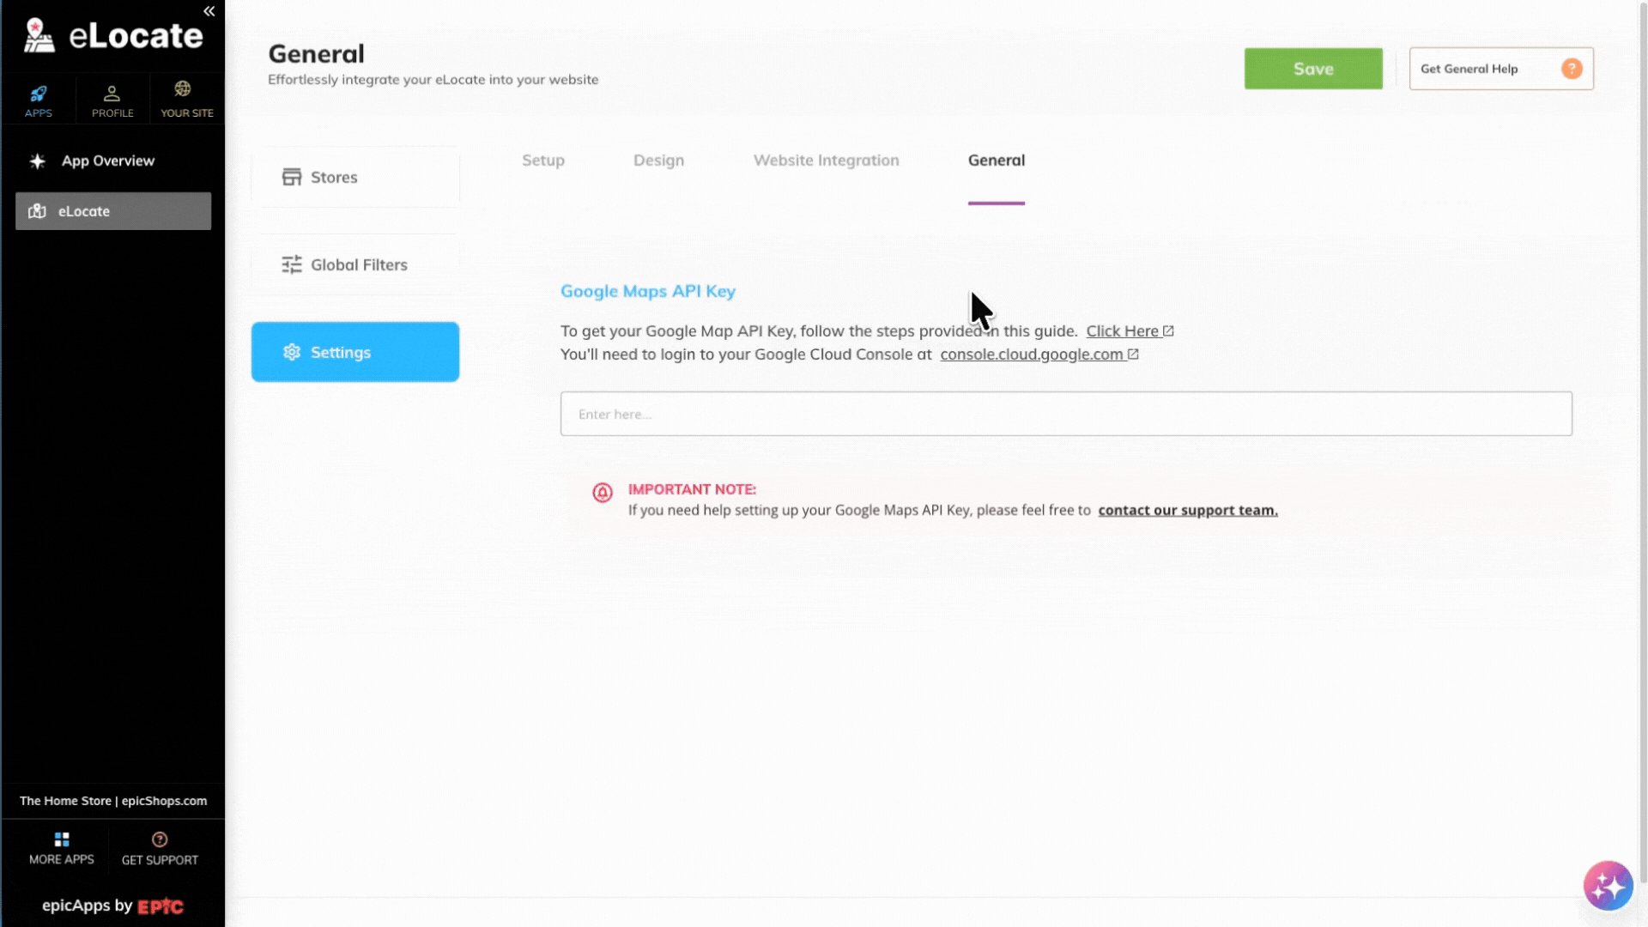Open Get General Help
The height and width of the screenshot is (927, 1648).
tap(1501, 69)
